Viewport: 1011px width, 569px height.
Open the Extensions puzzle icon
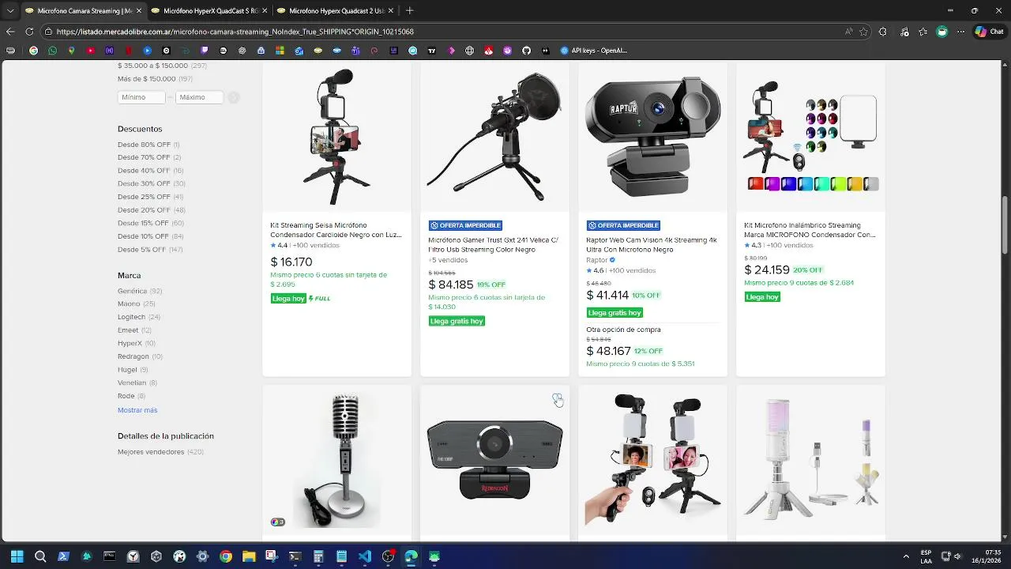point(883,32)
